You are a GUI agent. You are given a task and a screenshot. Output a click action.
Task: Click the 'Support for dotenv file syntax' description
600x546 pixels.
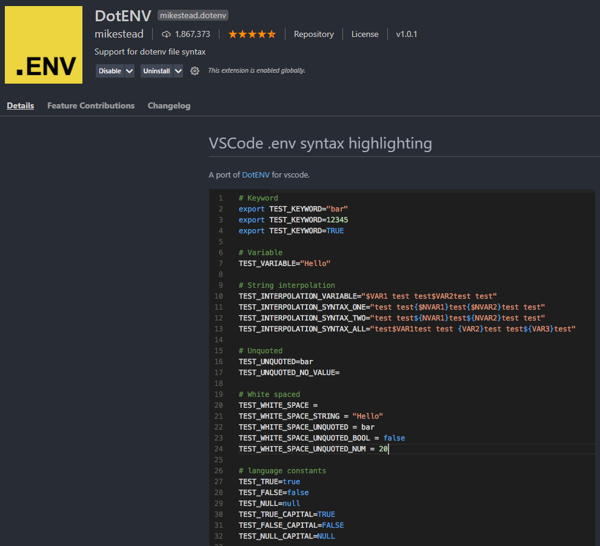point(150,52)
